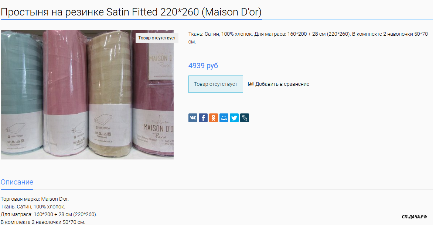Open the 'Описание' tab
This screenshot has height=225, width=433.
coord(17,182)
